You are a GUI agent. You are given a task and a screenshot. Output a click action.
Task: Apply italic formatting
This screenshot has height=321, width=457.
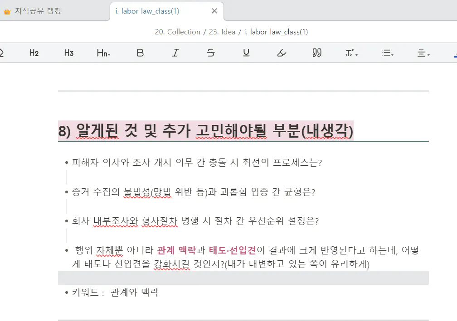[x=175, y=53]
